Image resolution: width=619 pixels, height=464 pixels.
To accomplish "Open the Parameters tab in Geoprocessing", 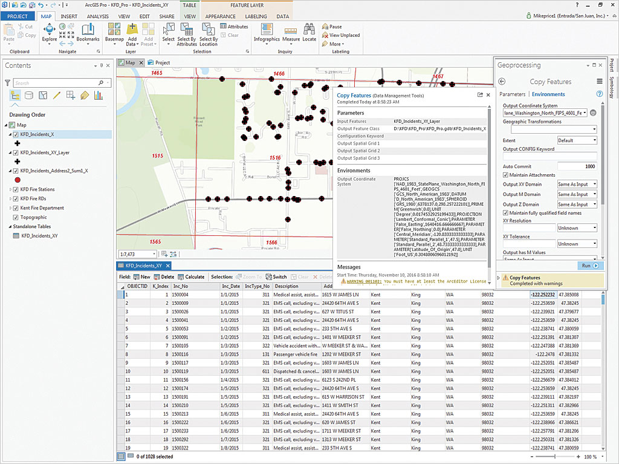I will tap(512, 94).
